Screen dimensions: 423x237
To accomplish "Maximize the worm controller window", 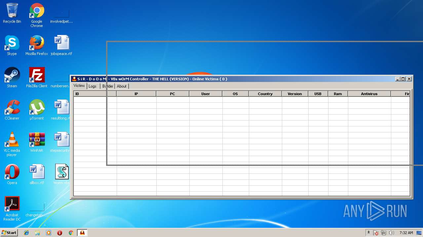I will (403, 79).
